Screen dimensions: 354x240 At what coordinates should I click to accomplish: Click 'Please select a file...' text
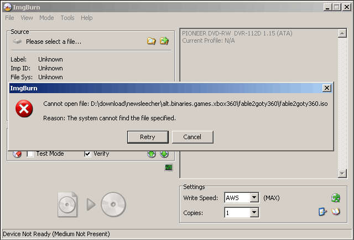[54, 42]
